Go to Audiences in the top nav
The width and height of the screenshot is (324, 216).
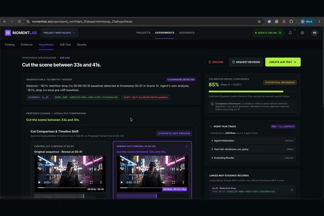point(187,33)
